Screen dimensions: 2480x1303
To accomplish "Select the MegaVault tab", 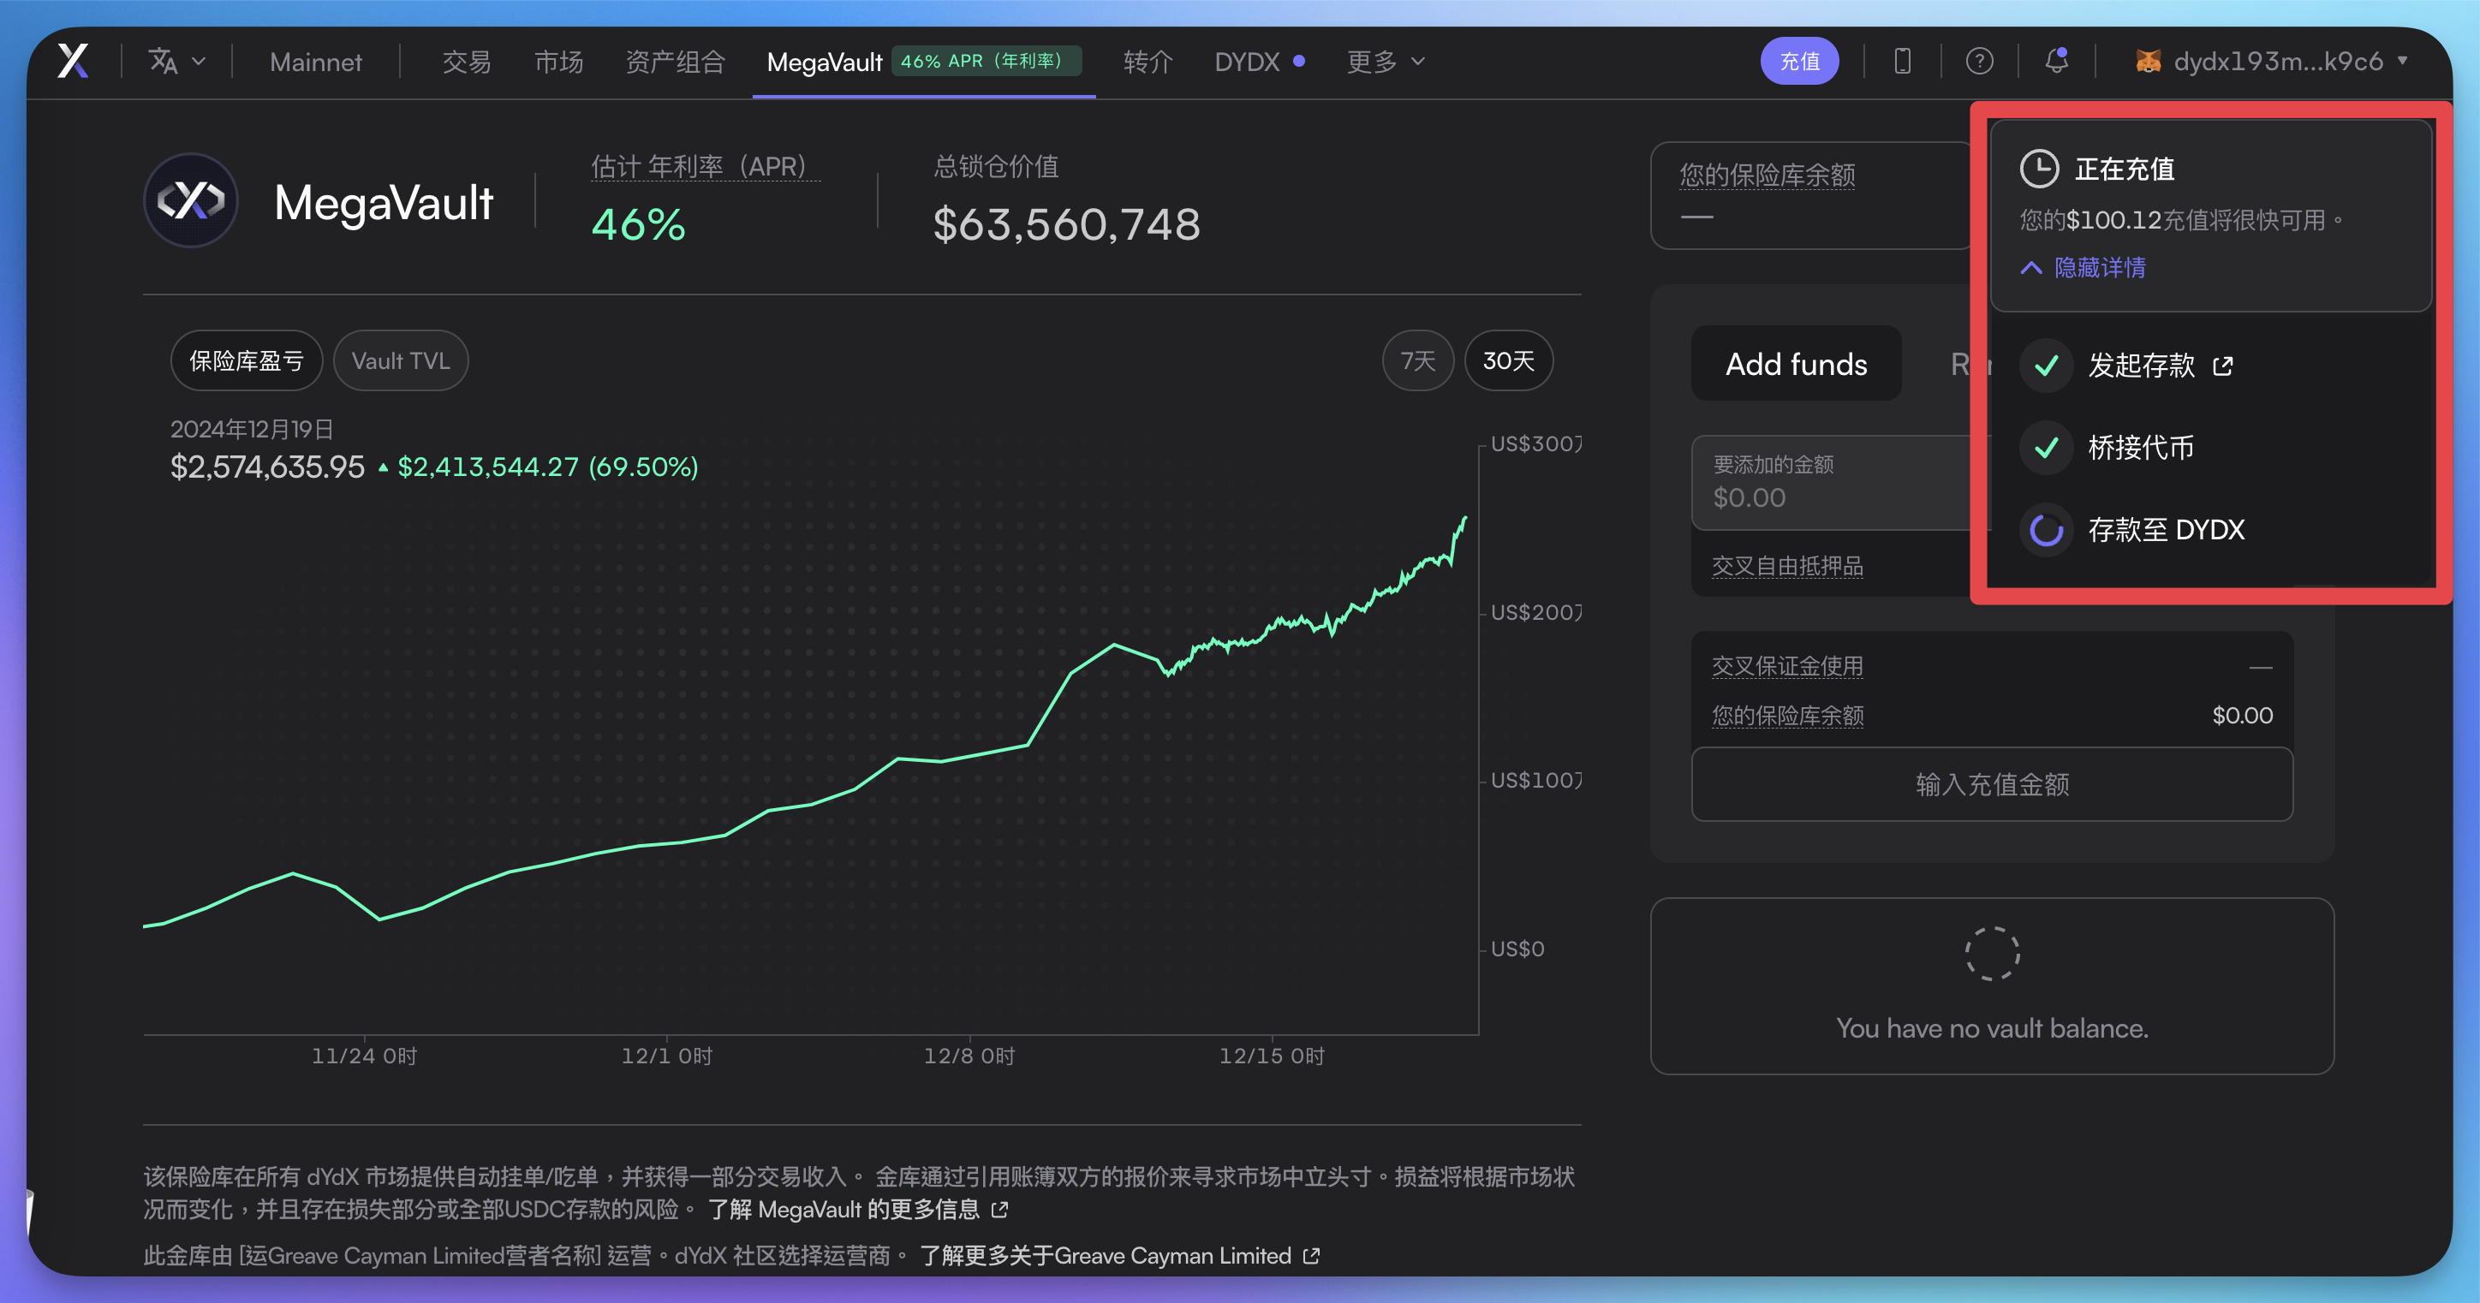I will (x=824, y=62).
